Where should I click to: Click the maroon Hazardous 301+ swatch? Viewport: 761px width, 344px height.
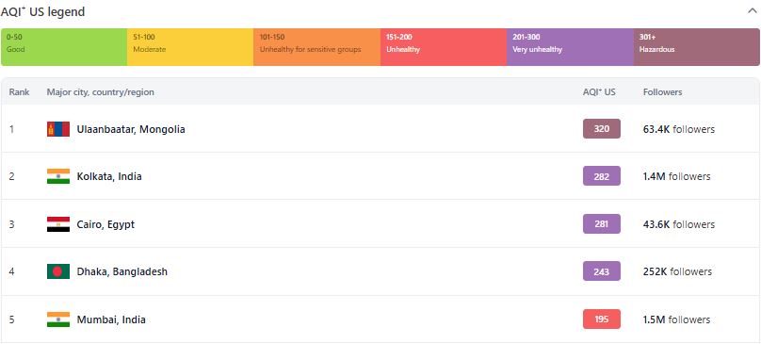click(696, 47)
